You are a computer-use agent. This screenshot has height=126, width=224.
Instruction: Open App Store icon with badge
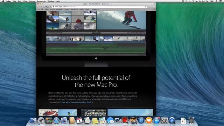156,120
